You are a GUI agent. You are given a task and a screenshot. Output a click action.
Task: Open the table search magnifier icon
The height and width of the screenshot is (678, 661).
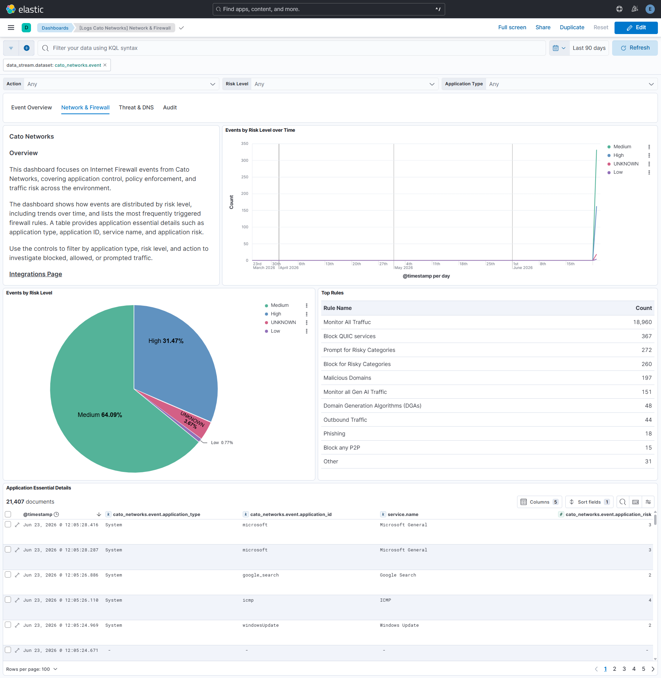[x=622, y=502]
